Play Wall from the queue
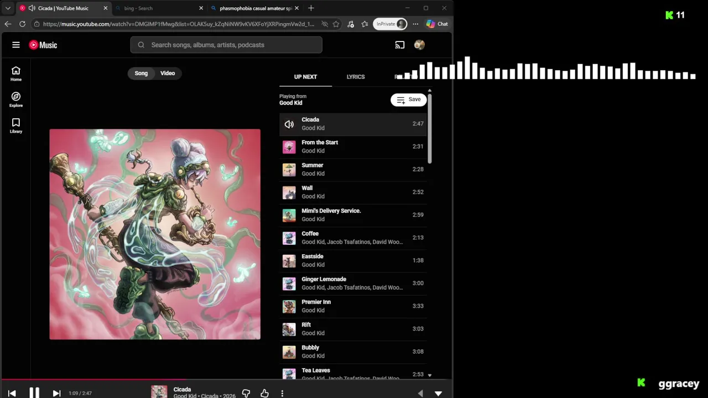 coord(353,192)
